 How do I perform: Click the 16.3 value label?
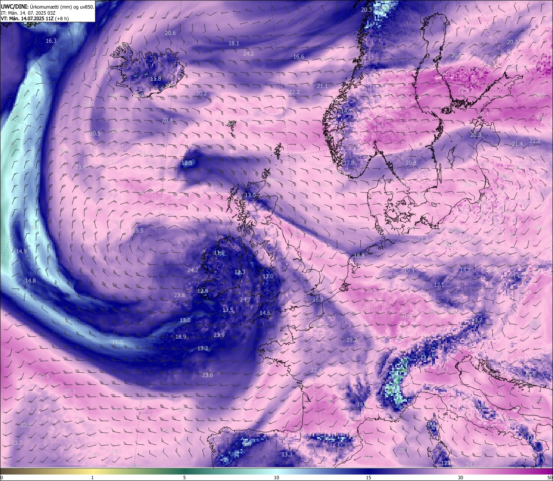51,41
